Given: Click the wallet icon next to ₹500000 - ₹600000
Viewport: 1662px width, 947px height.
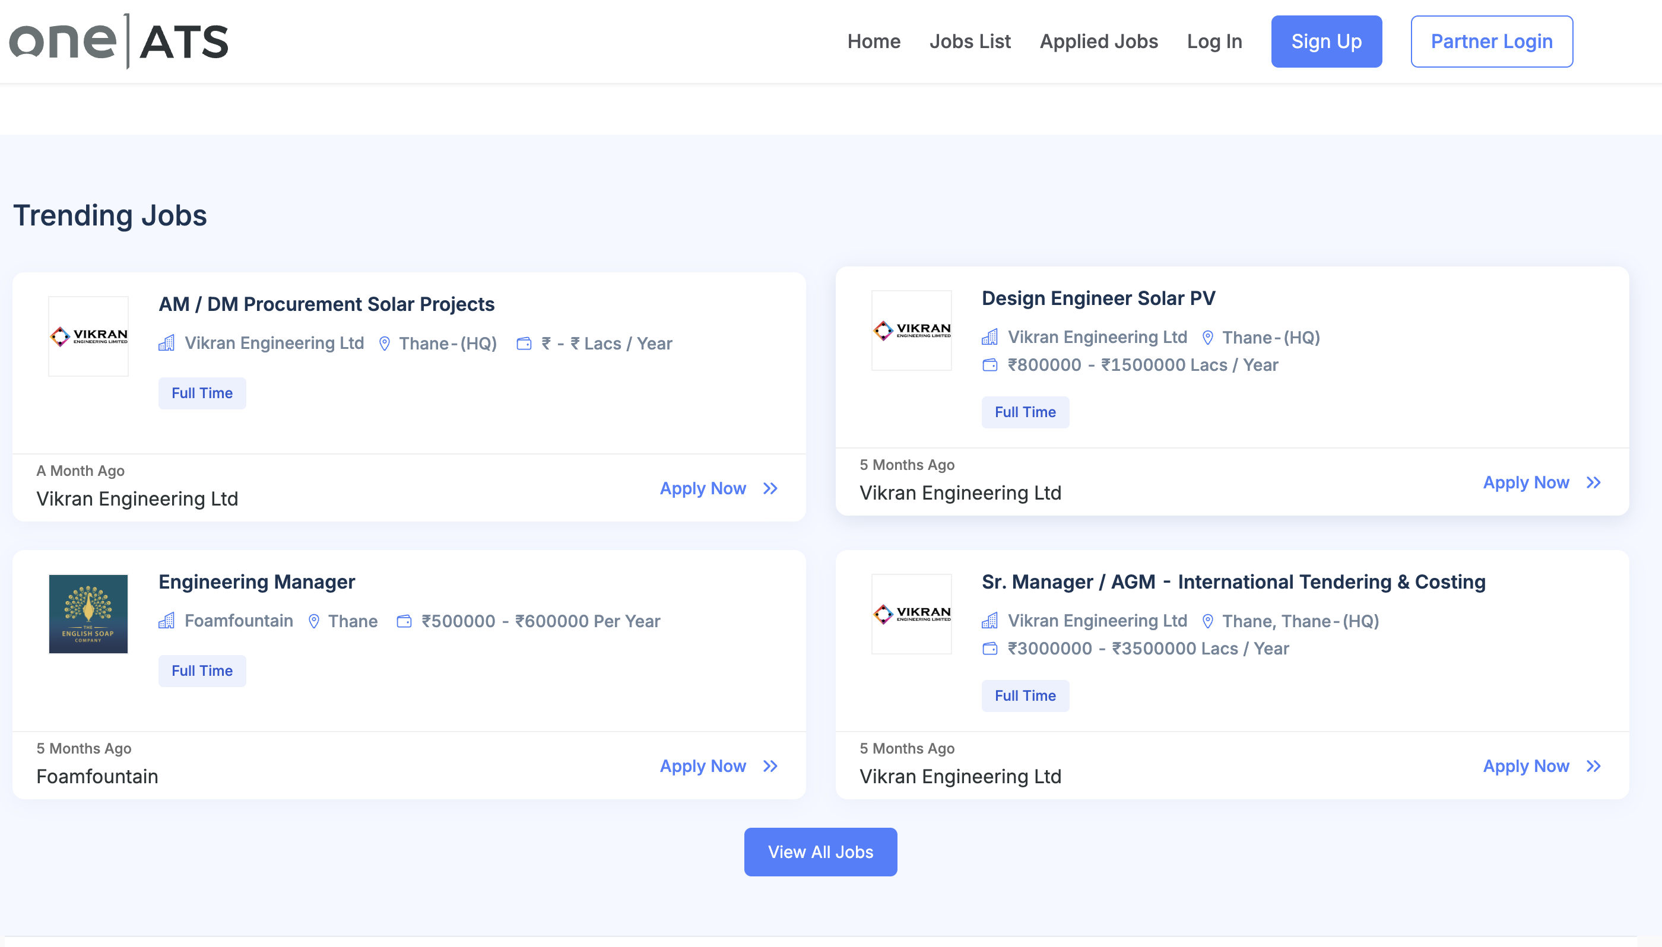Looking at the screenshot, I should [x=404, y=621].
